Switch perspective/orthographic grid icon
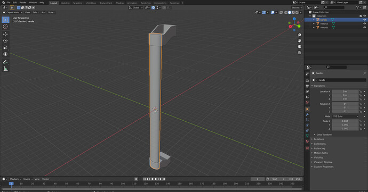This screenshot has width=368, height=192. tap(299, 53)
